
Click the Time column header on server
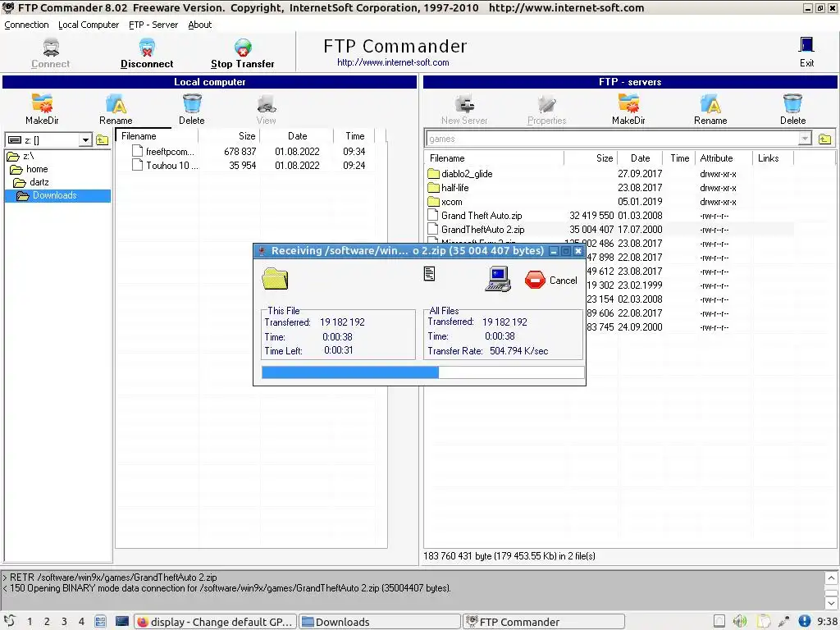click(x=679, y=158)
